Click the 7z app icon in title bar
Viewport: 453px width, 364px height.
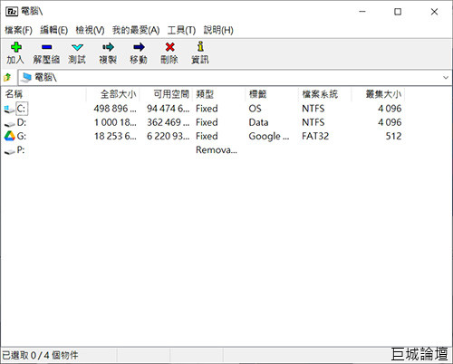click(12, 12)
